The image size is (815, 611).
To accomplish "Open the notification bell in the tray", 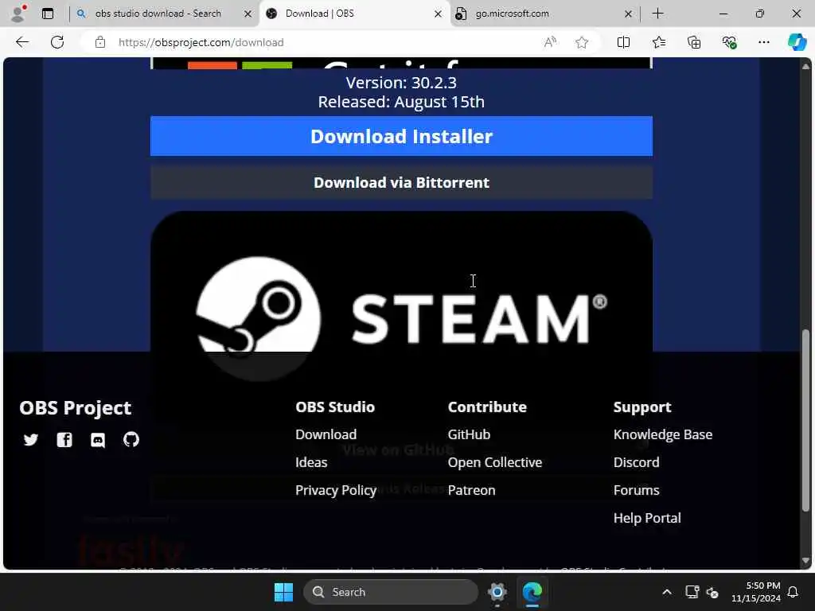I will pos(793,592).
